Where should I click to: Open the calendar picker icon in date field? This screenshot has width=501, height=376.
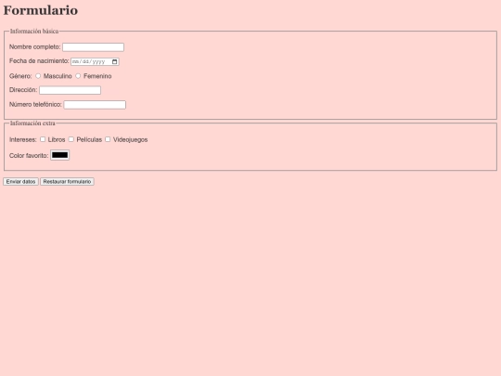coord(115,61)
